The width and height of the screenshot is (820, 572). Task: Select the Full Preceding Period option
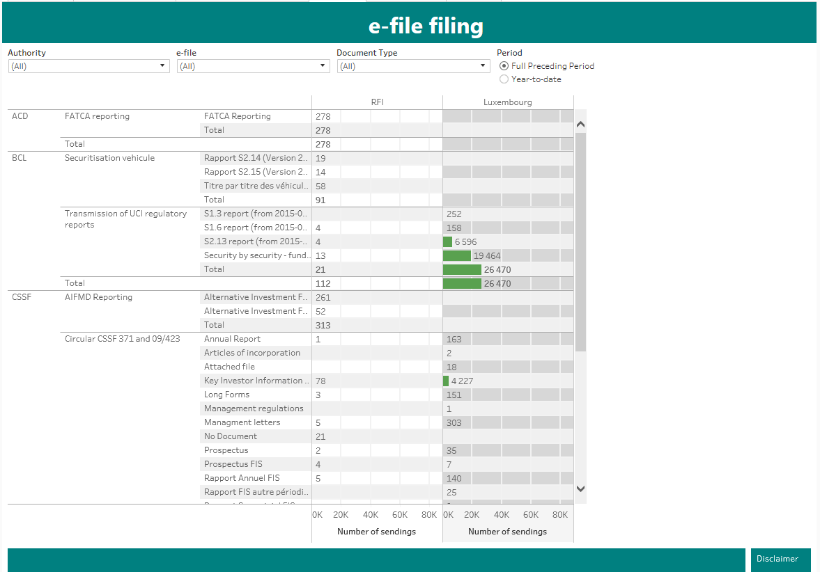(504, 66)
